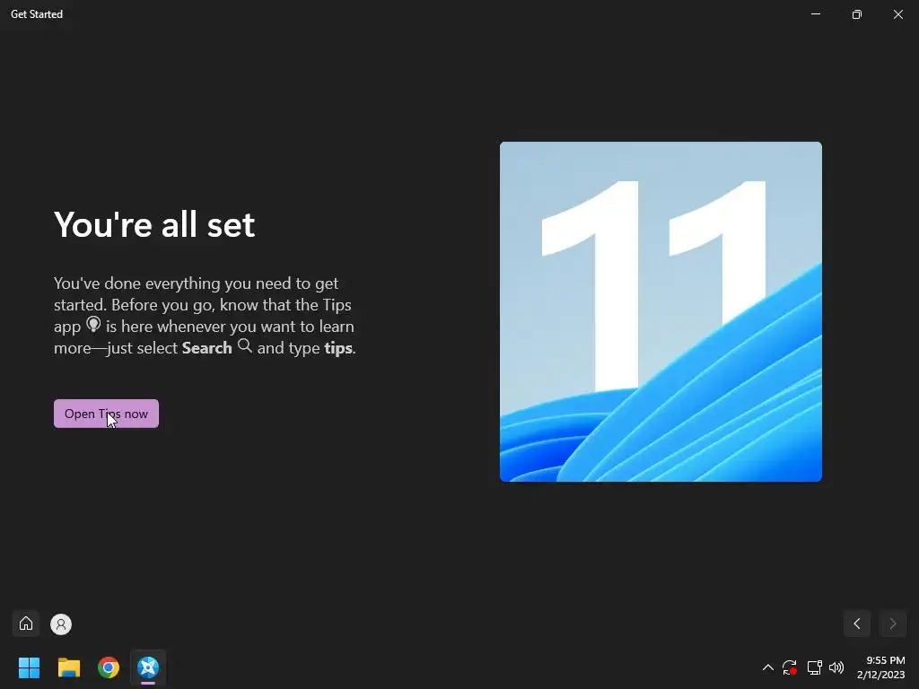
Task: Open Tips now button
Action: [x=106, y=414]
